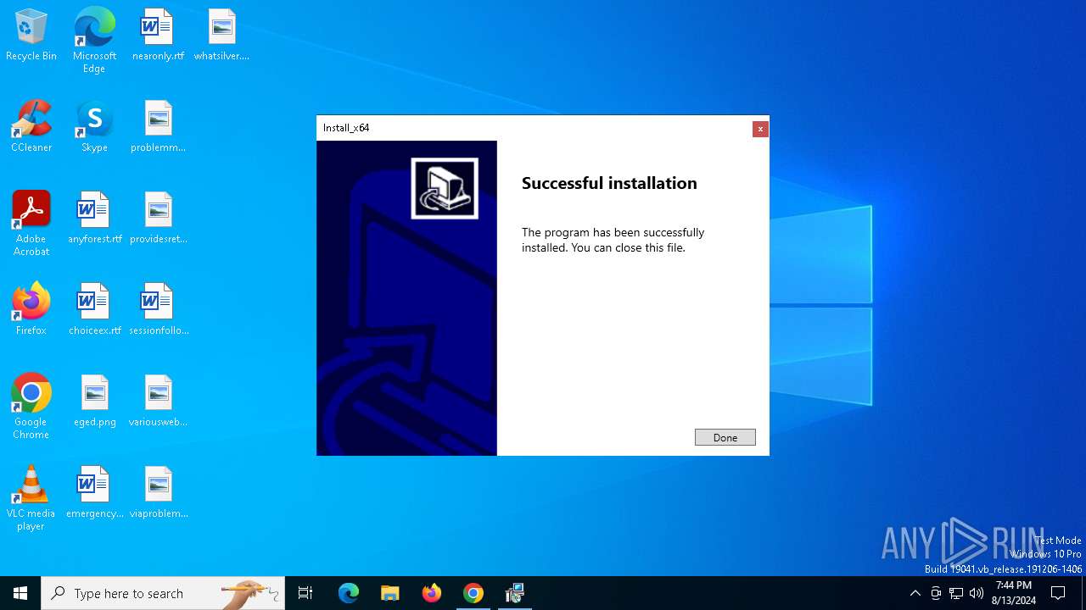Launch Chrome from the taskbar

coord(473,593)
